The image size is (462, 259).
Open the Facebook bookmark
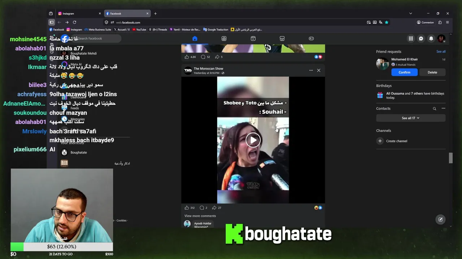[57, 29]
